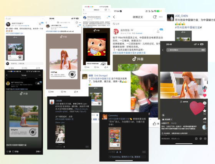Click the search field in the dark video screen
This screenshot has width=215, height=164.
(x=186, y=50)
